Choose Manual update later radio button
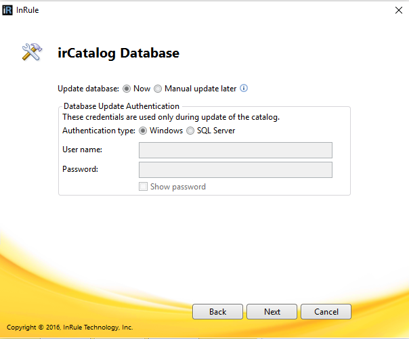 point(158,89)
